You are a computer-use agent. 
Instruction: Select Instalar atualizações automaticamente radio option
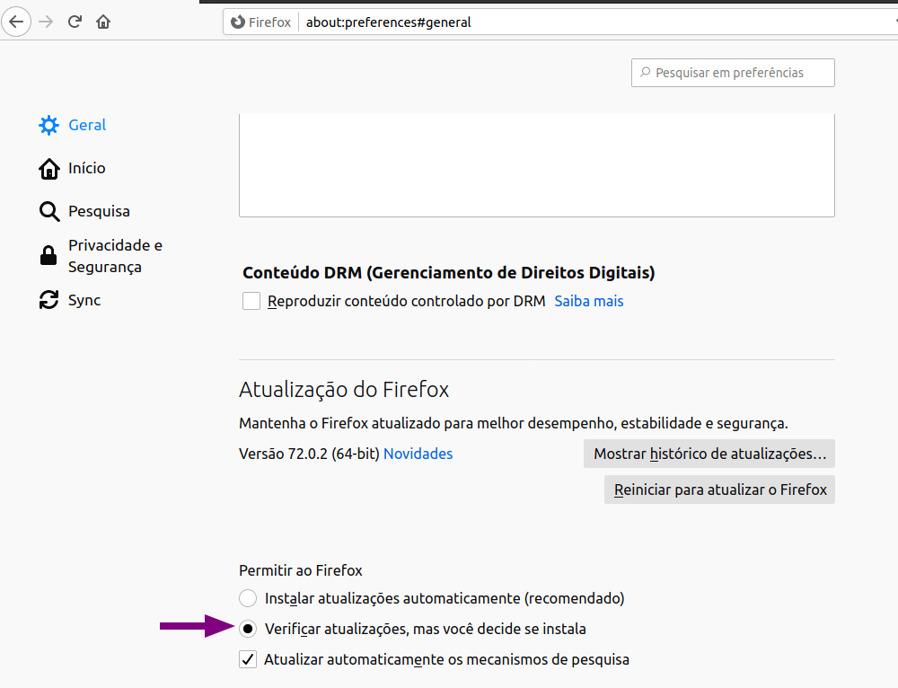[x=248, y=598]
